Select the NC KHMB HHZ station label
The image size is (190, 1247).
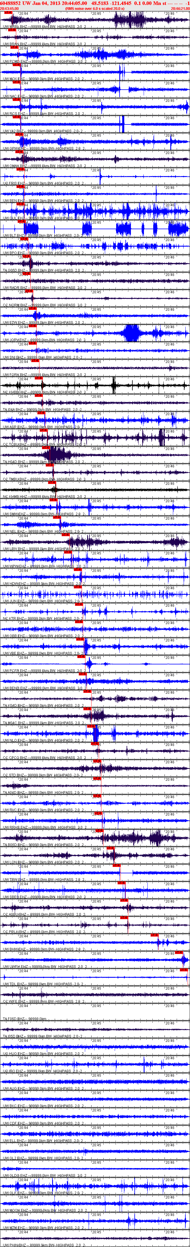[45, 497]
